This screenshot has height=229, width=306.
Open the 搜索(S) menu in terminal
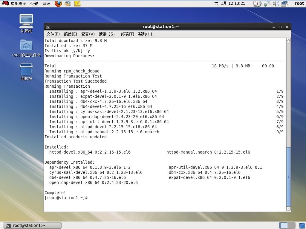107,34
